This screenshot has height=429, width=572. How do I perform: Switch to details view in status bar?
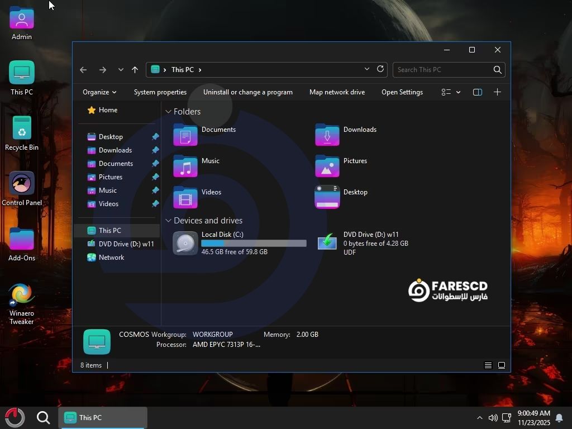pyautogui.click(x=488, y=365)
